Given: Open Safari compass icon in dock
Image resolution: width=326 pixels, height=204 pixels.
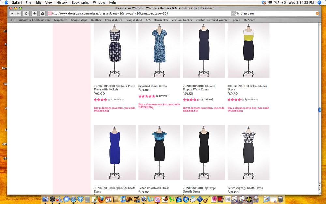Looking at the screenshot, I should click(x=73, y=199).
